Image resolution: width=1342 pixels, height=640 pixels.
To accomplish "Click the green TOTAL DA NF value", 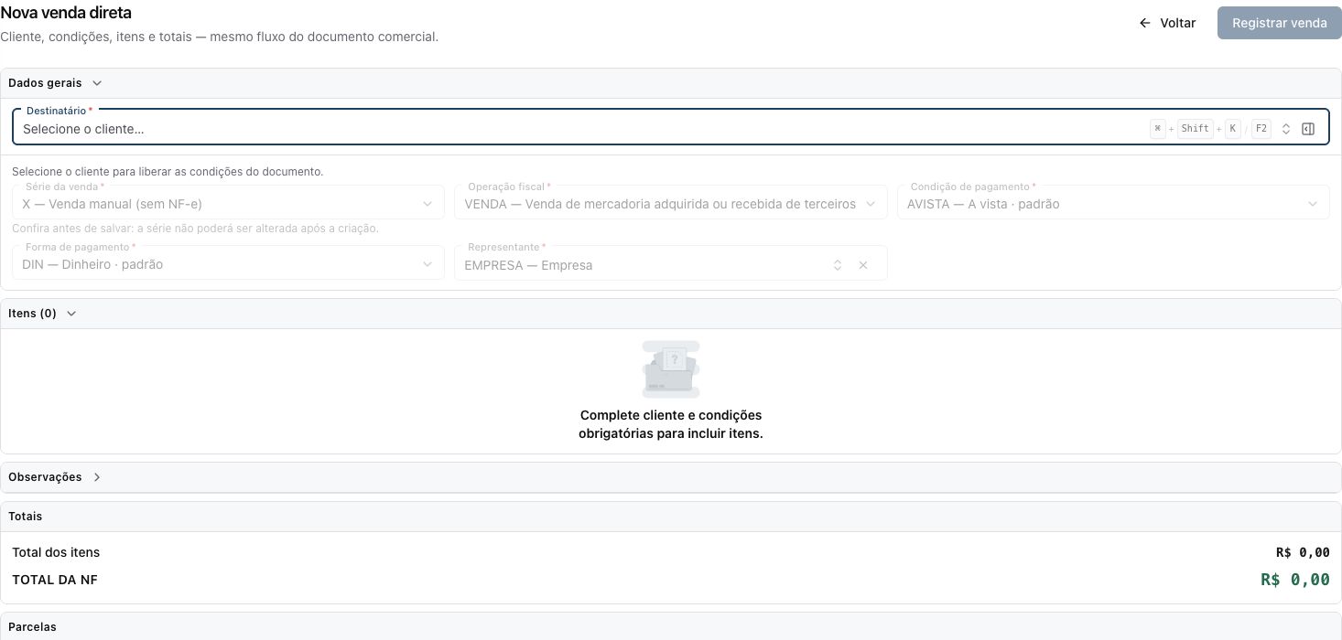I will coord(1295,580).
